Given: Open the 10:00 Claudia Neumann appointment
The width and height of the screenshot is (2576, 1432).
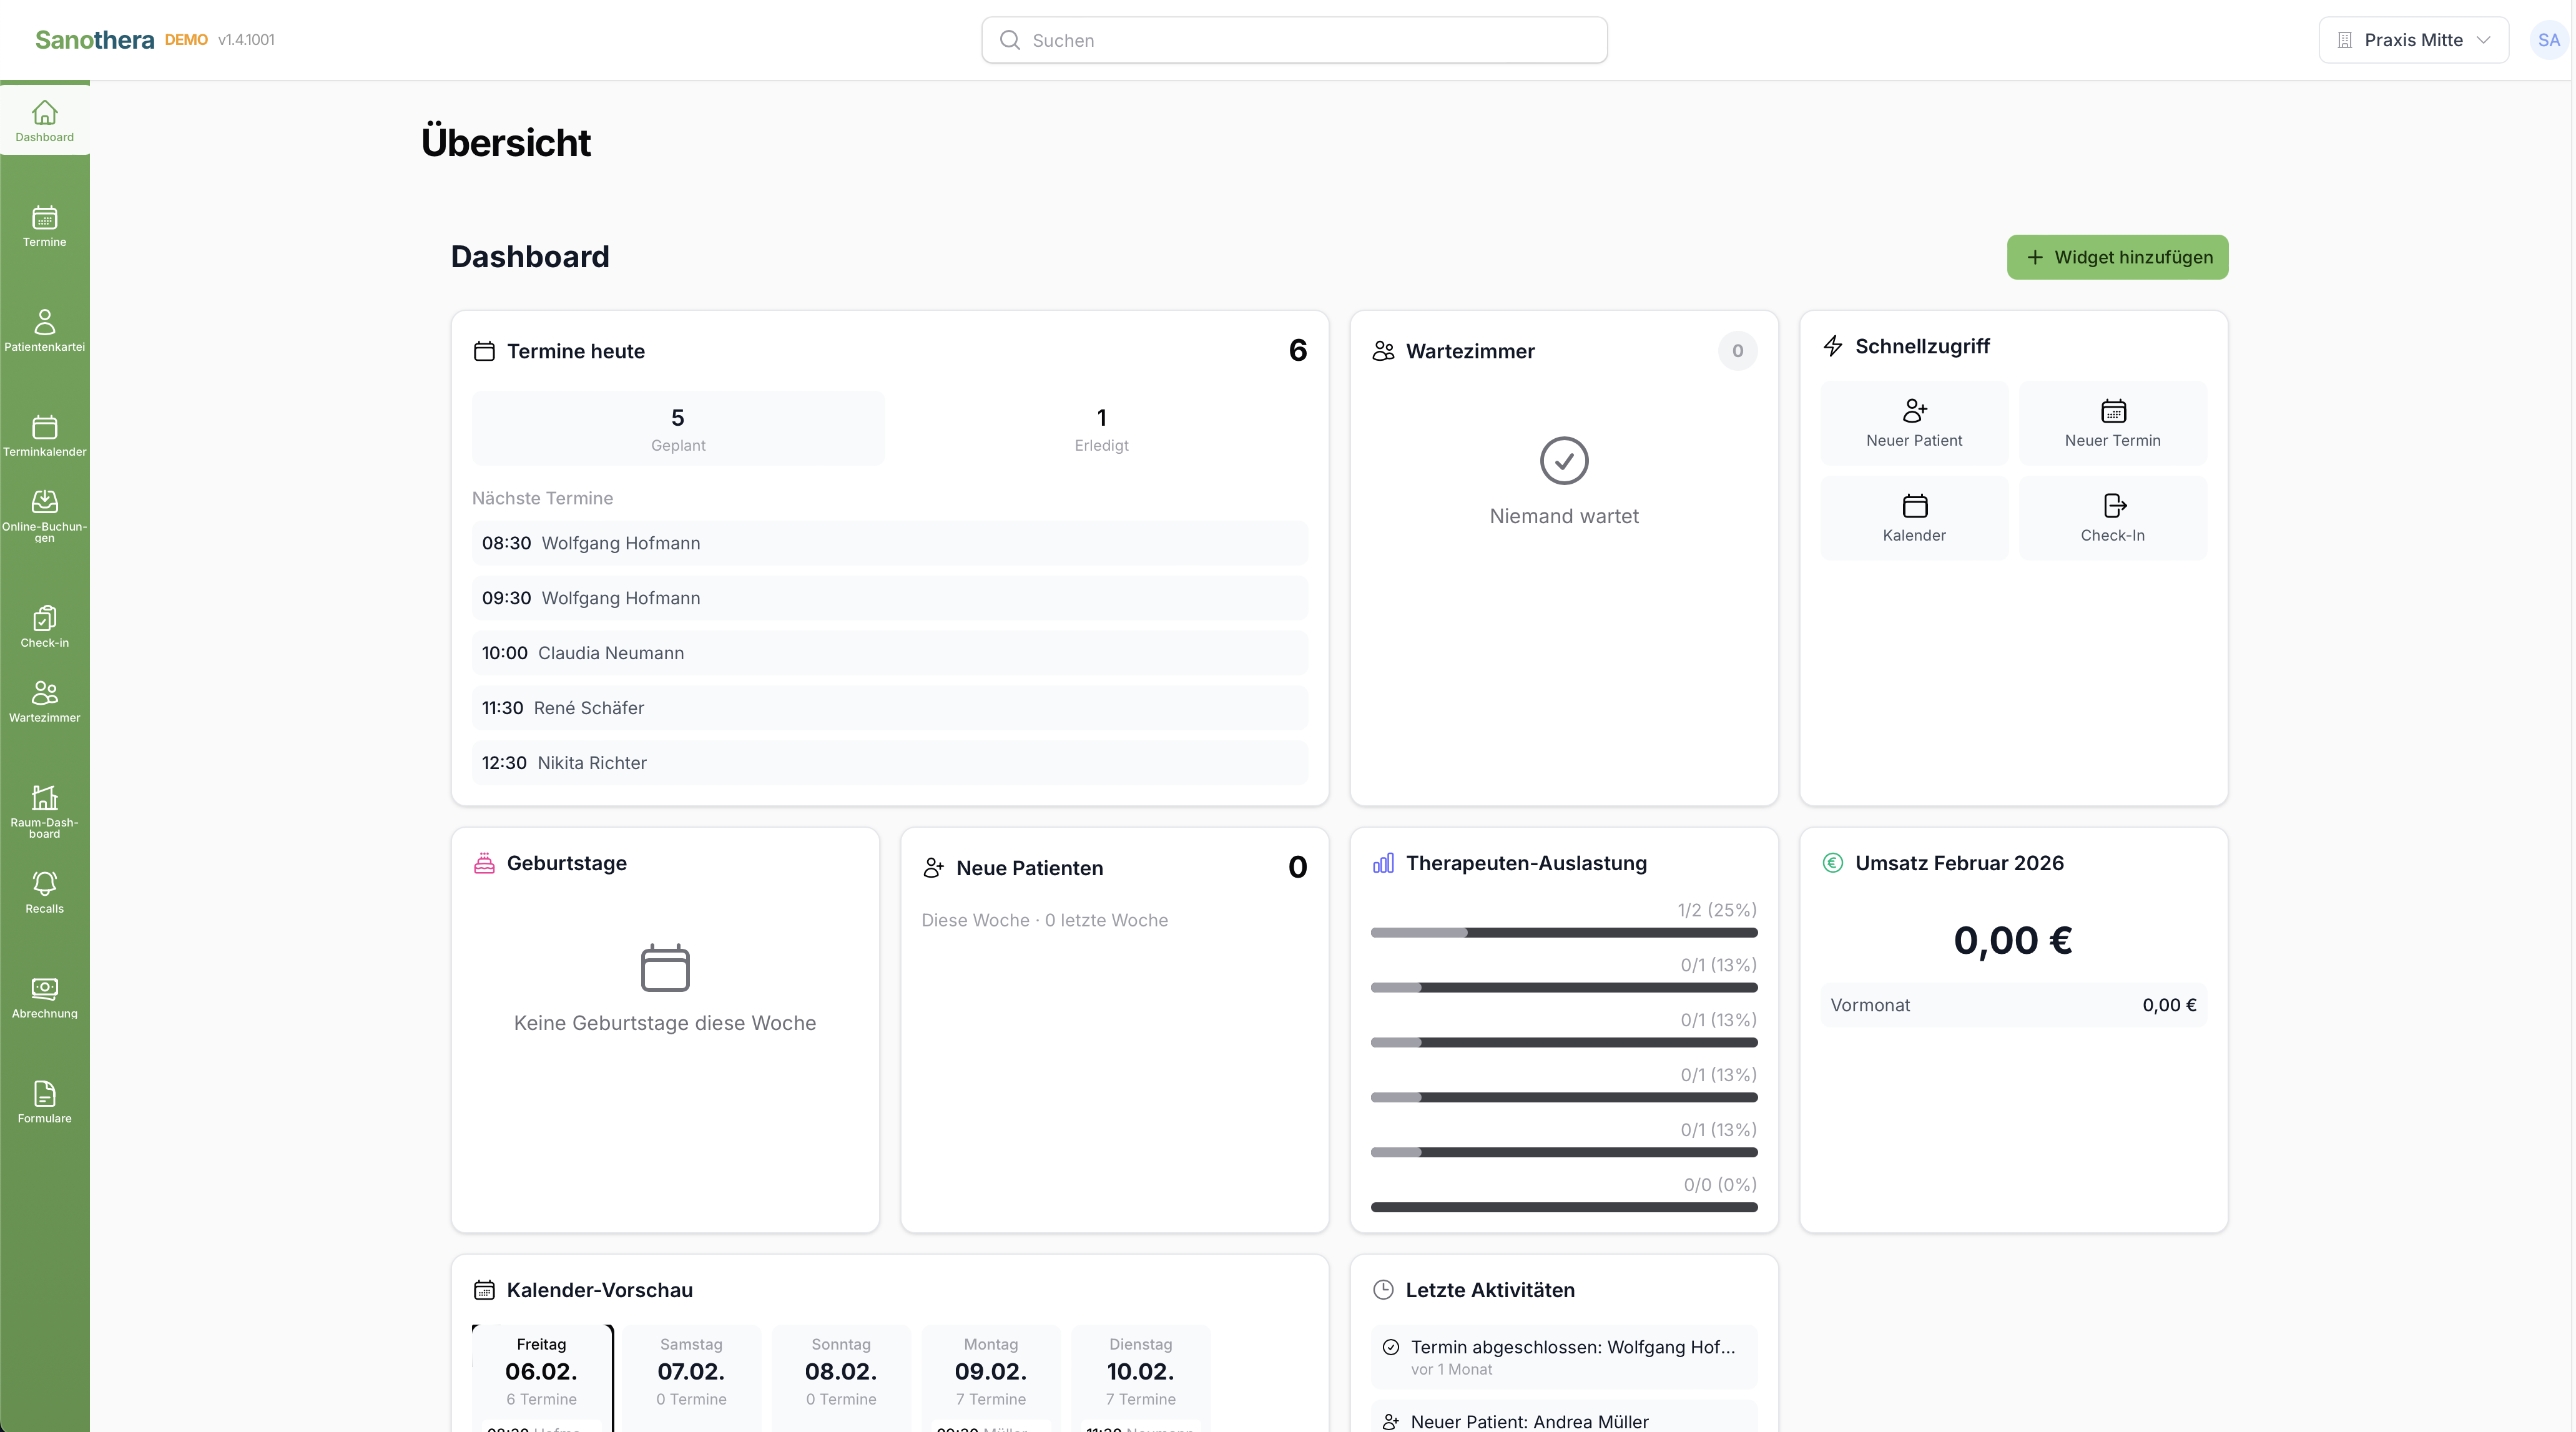Looking at the screenshot, I should pyautogui.click(x=889, y=653).
